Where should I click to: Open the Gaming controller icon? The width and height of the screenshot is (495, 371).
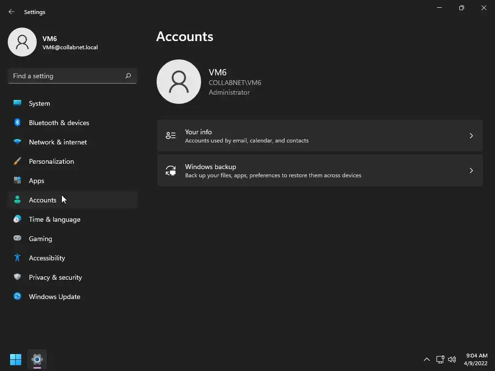17,238
